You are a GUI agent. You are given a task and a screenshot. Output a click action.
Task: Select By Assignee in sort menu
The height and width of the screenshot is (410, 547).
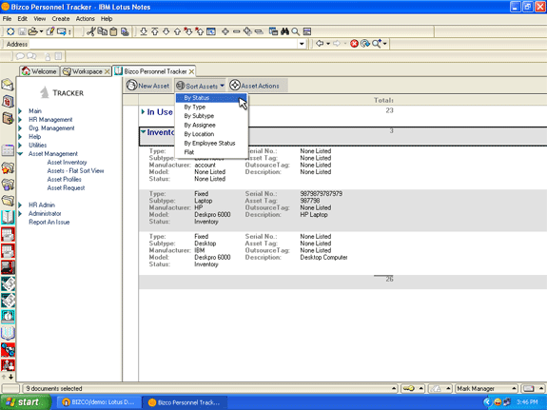pyautogui.click(x=211, y=125)
